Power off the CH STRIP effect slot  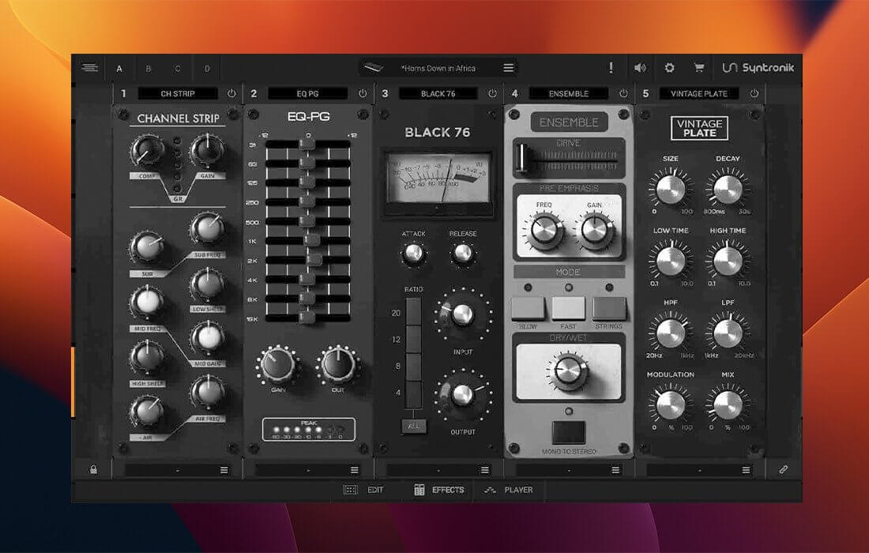[229, 92]
